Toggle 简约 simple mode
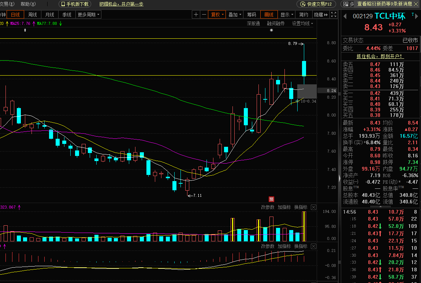 (303, 15)
